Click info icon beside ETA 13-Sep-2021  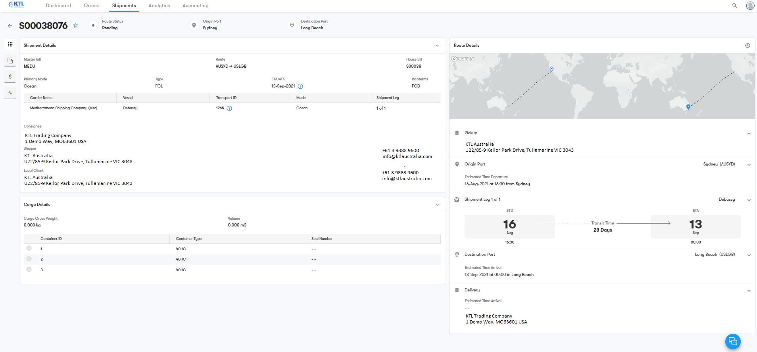(x=300, y=86)
